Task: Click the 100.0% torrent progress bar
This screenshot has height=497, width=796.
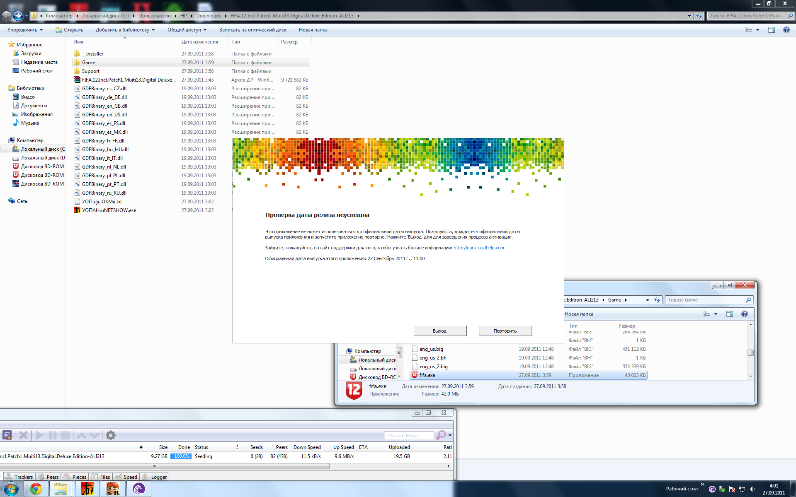Action: [x=181, y=456]
